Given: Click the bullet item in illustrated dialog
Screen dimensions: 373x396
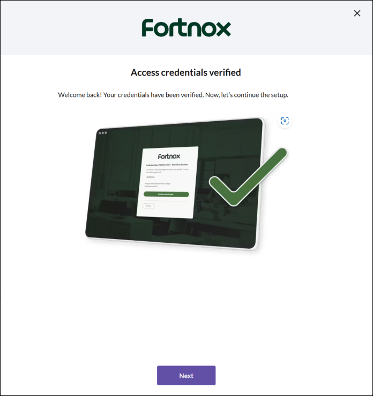Looking at the screenshot, I should tap(150, 177).
